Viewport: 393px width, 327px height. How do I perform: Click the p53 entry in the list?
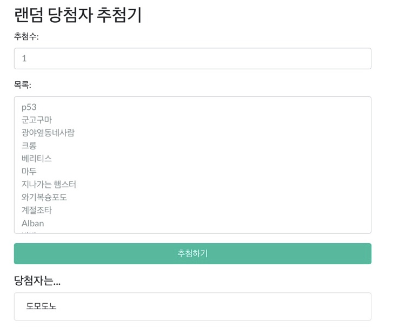29,107
